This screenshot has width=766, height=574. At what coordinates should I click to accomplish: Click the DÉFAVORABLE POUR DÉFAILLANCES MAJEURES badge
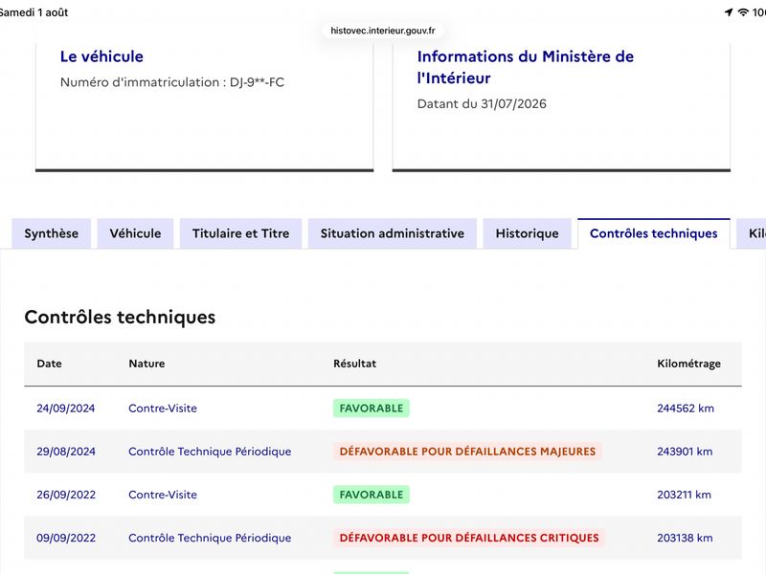[x=467, y=452]
